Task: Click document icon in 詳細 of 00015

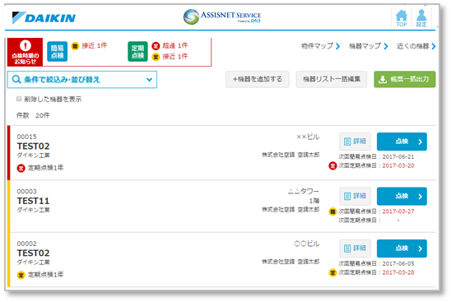Action: 347,142
